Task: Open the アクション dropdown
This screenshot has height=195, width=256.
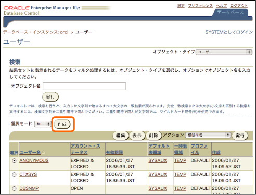Action: coord(208,135)
